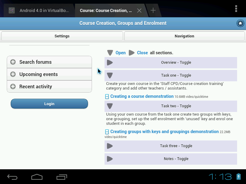Toggle the Overview section
Screen dimensions: 246x184
[x=171, y=63]
